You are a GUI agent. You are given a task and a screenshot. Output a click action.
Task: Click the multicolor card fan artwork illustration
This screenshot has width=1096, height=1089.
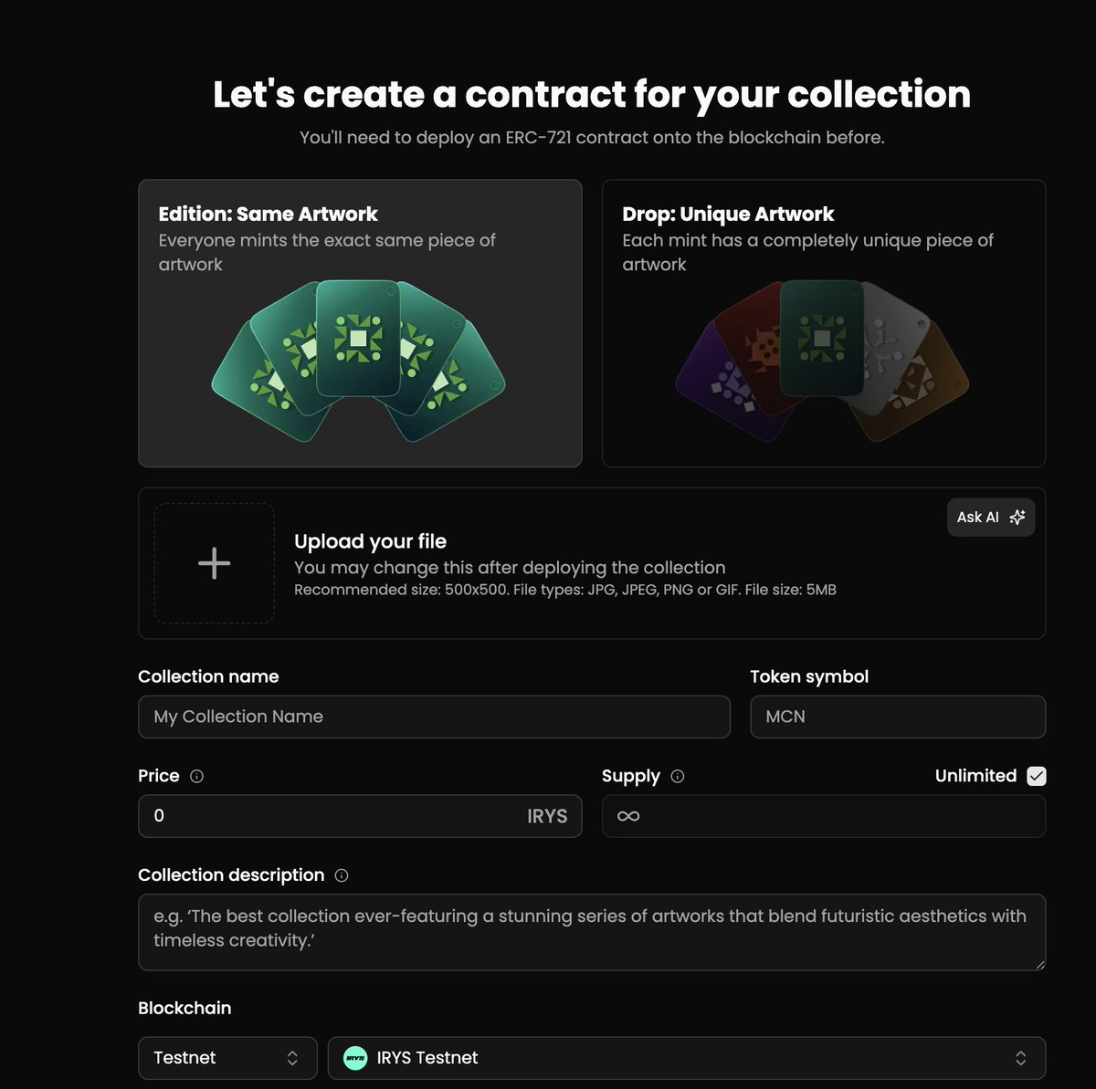pyautogui.click(x=822, y=361)
